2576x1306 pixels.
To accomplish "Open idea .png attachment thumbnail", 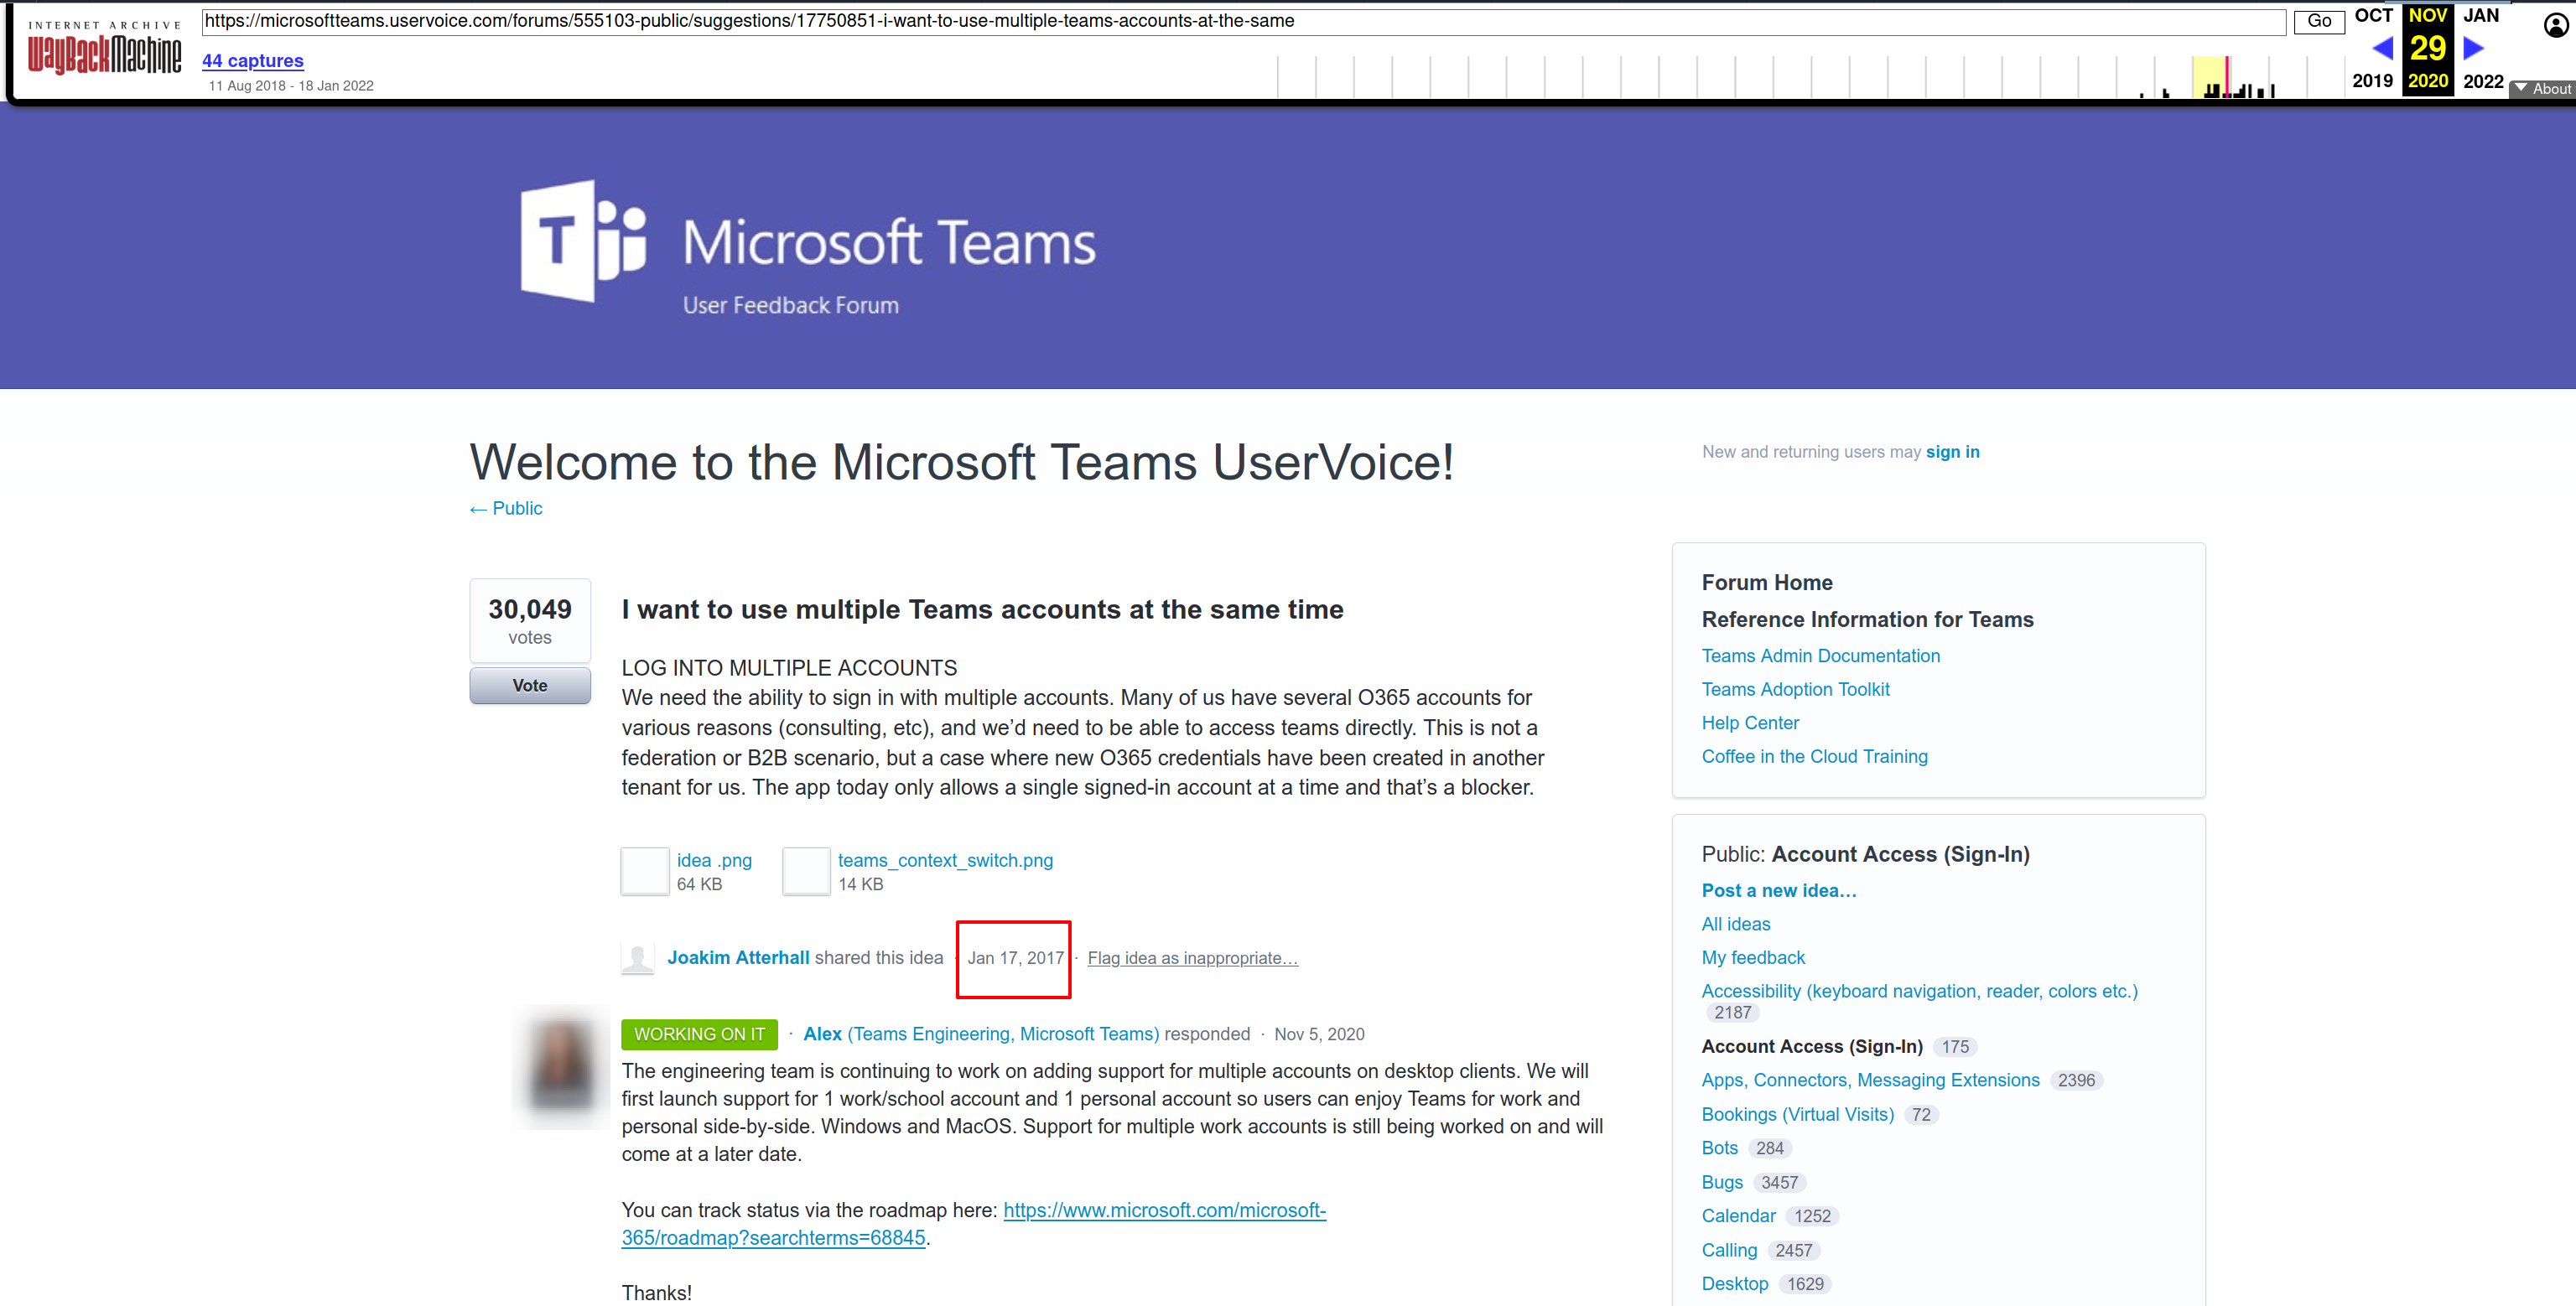I will [x=645, y=871].
